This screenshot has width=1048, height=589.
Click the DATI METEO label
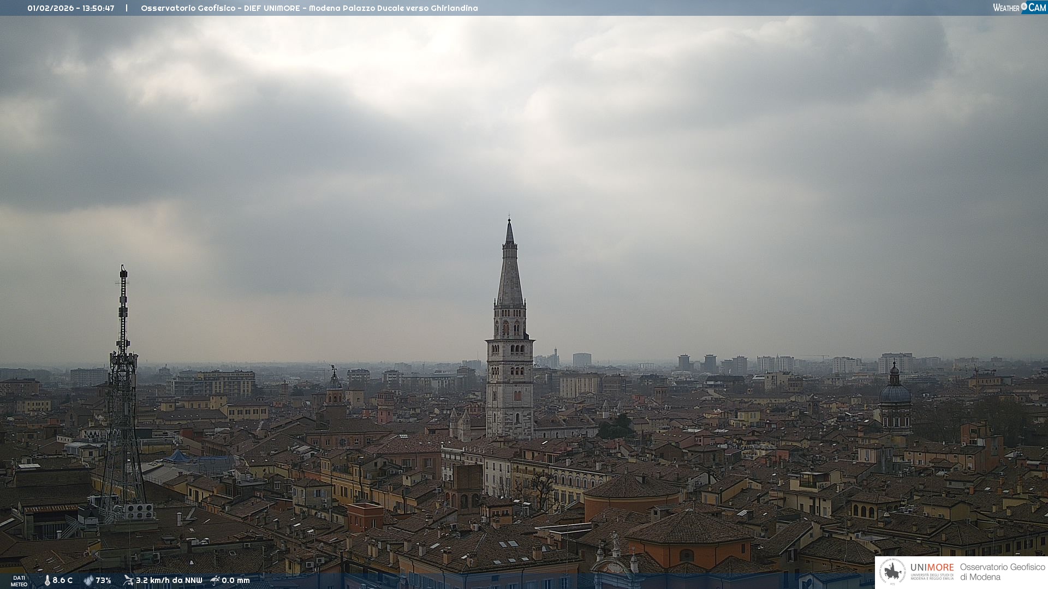[19, 581]
